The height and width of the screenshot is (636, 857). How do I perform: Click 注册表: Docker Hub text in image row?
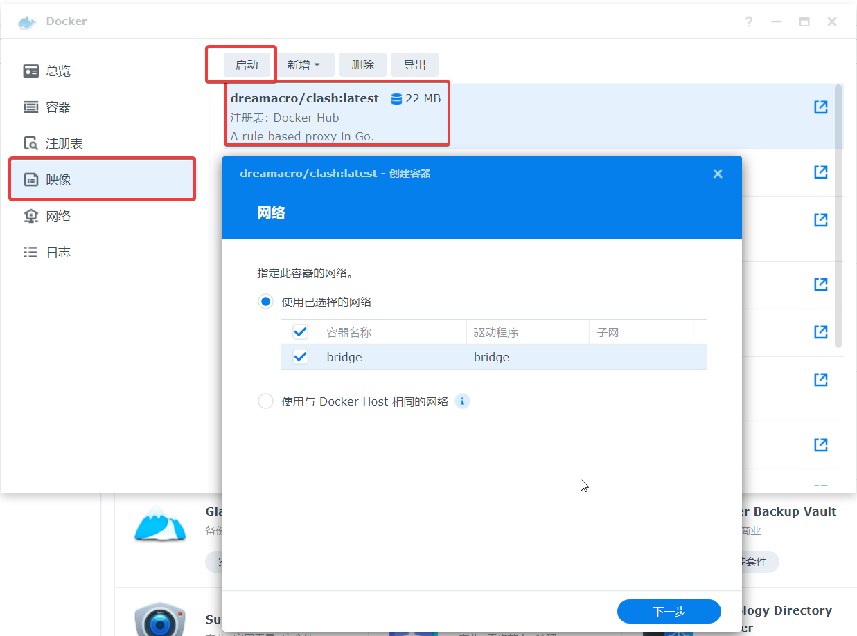point(285,118)
